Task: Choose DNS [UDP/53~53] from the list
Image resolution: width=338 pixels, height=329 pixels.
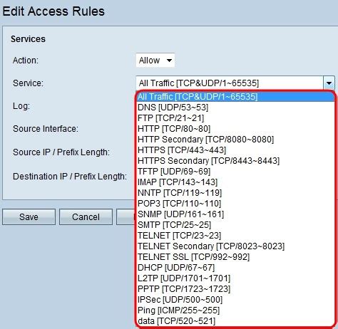Action: (x=236, y=108)
